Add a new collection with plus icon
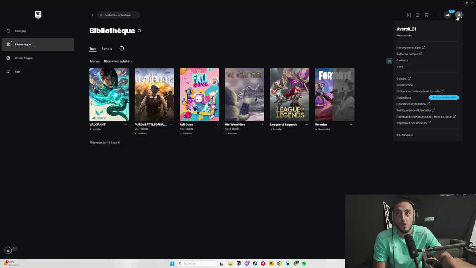 click(x=122, y=48)
